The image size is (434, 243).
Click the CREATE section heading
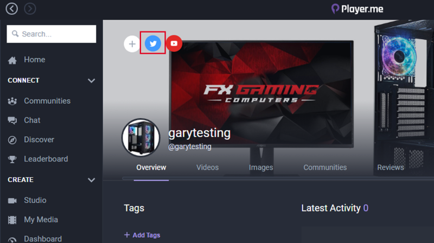click(x=21, y=180)
